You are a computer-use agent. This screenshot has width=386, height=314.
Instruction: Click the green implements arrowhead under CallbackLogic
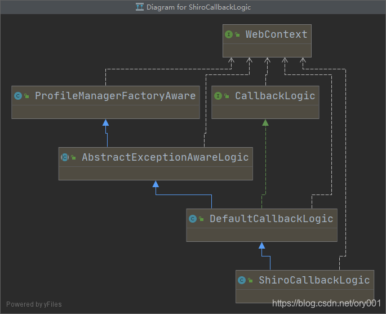point(265,122)
